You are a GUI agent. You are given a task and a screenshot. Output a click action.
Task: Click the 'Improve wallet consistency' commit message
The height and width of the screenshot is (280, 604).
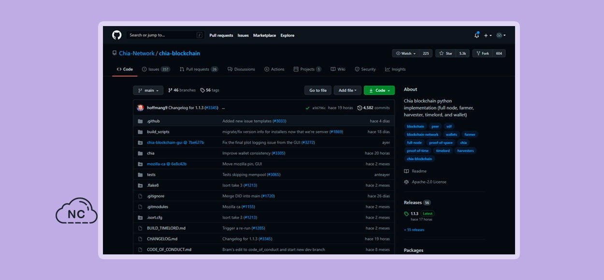[246, 153]
